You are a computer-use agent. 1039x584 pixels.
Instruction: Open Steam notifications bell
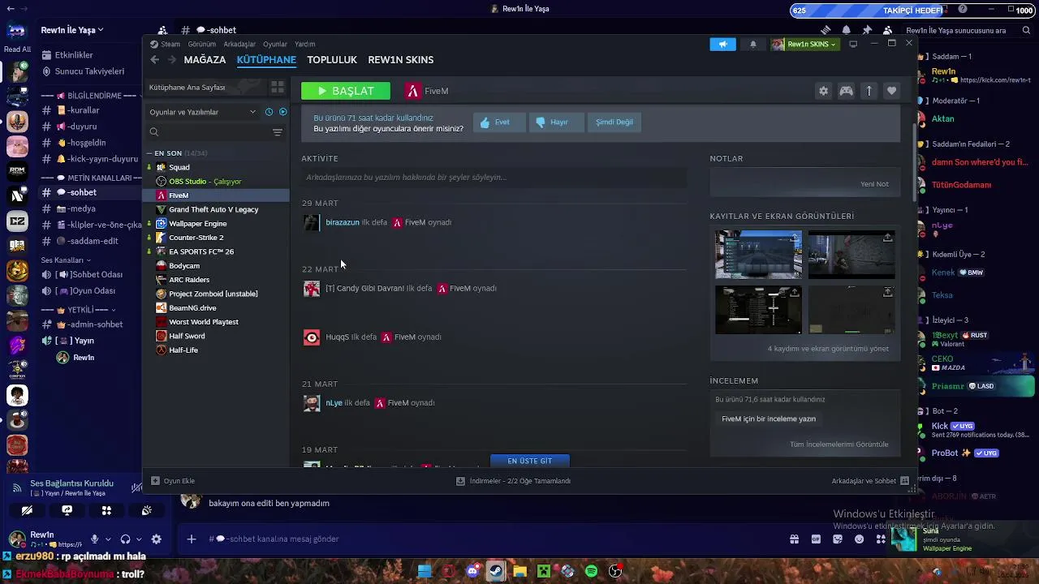752,44
